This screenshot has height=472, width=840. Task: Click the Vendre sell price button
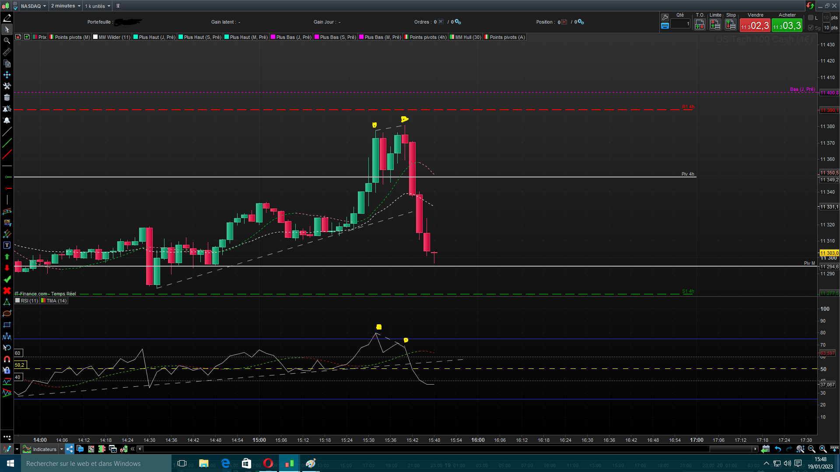tap(755, 25)
